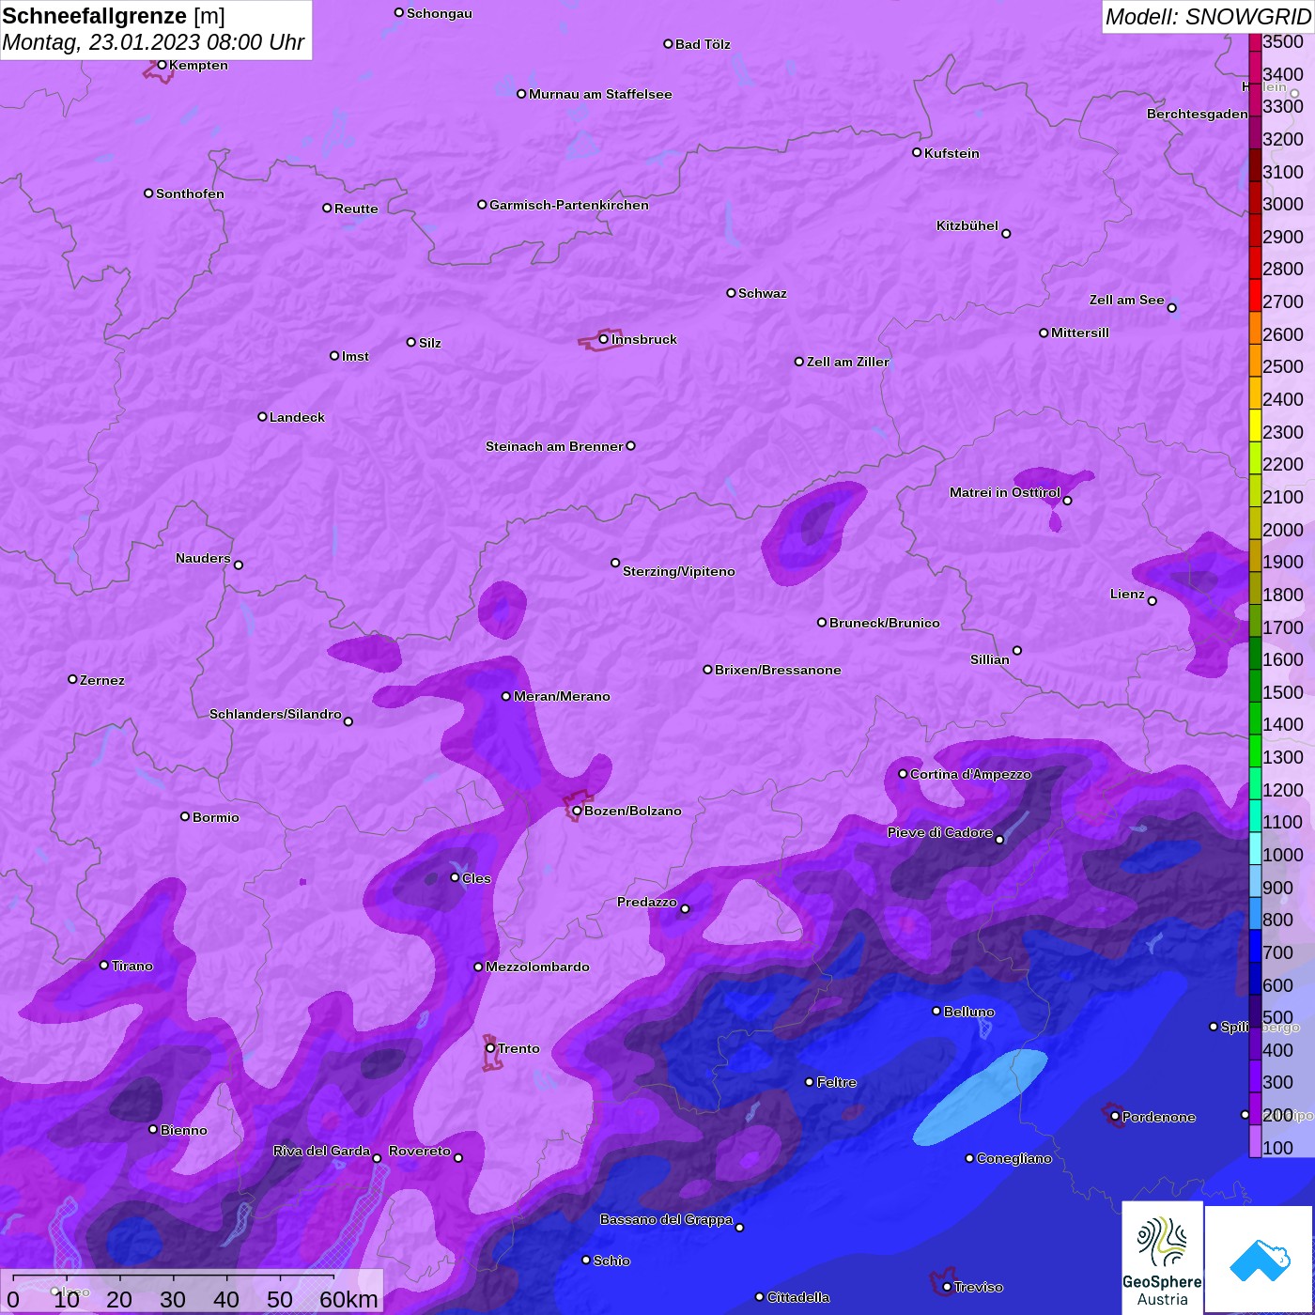This screenshot has width=1315, height=1315.
Task: Click the Kitzbühel label
Action: point(967,225)
